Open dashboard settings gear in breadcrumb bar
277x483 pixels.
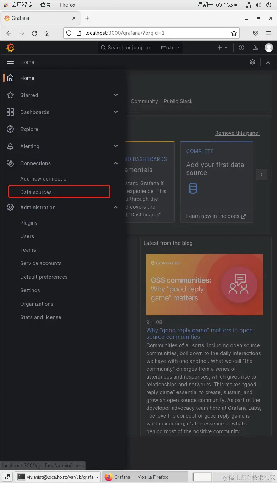point(252,62)
